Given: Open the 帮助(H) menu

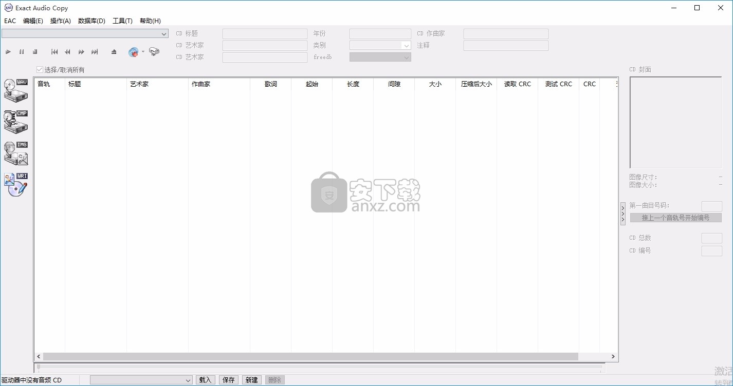Looking at the screenshot, I should point(150,21).
